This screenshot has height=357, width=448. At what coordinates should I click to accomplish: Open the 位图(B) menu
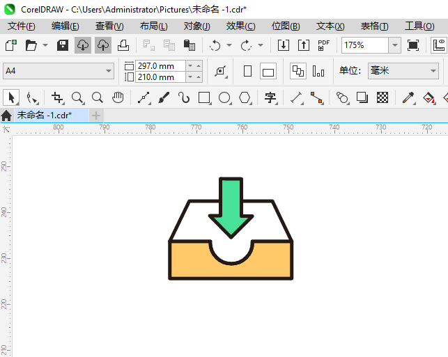coord(286,26)
